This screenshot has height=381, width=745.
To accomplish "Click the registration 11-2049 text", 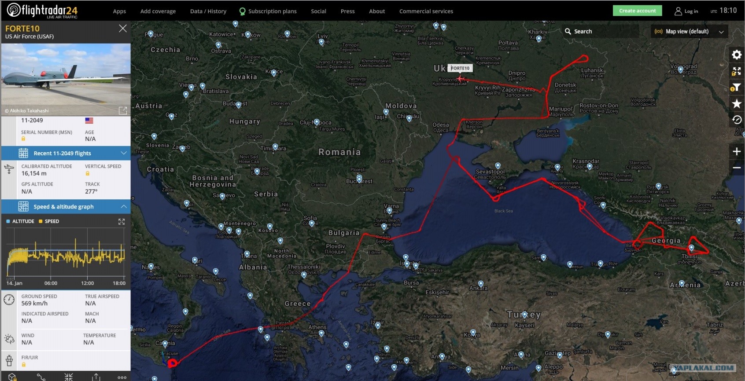I will (x=32, y=120).
